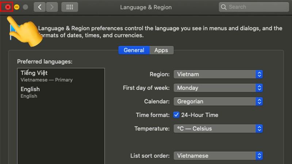This screenshot has height=164, width=292.
Task: Click the gray zoom window button
Action: (26, 7)
